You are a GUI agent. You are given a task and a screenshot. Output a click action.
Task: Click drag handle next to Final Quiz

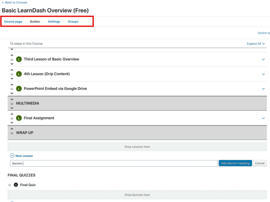click(10, 185)
